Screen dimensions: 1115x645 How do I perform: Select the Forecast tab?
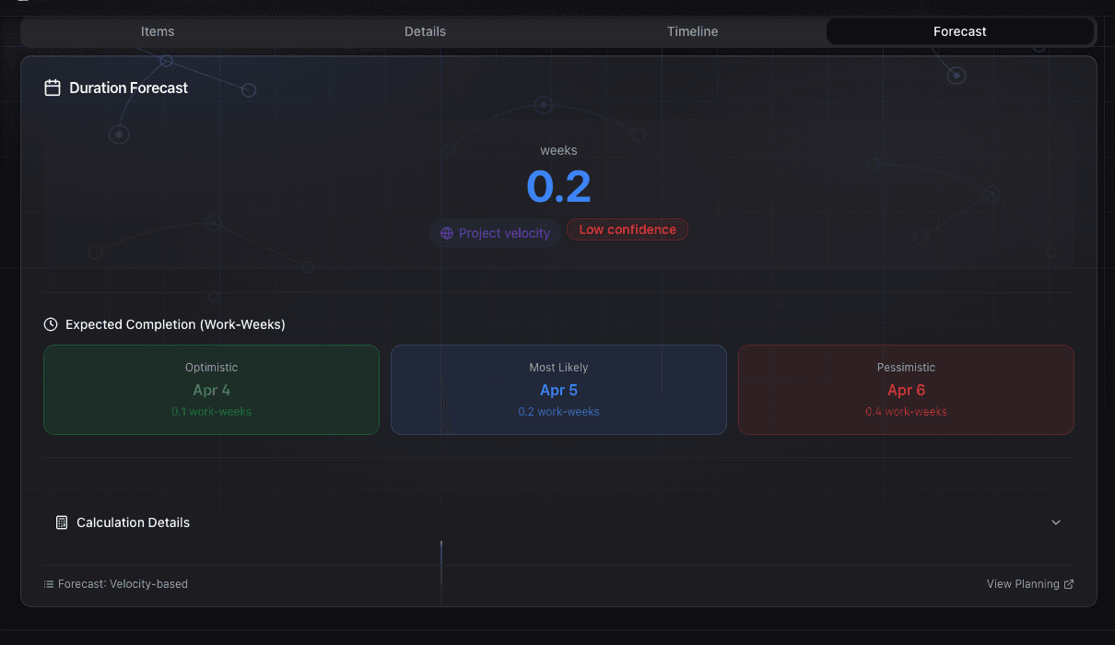(959, 31)
